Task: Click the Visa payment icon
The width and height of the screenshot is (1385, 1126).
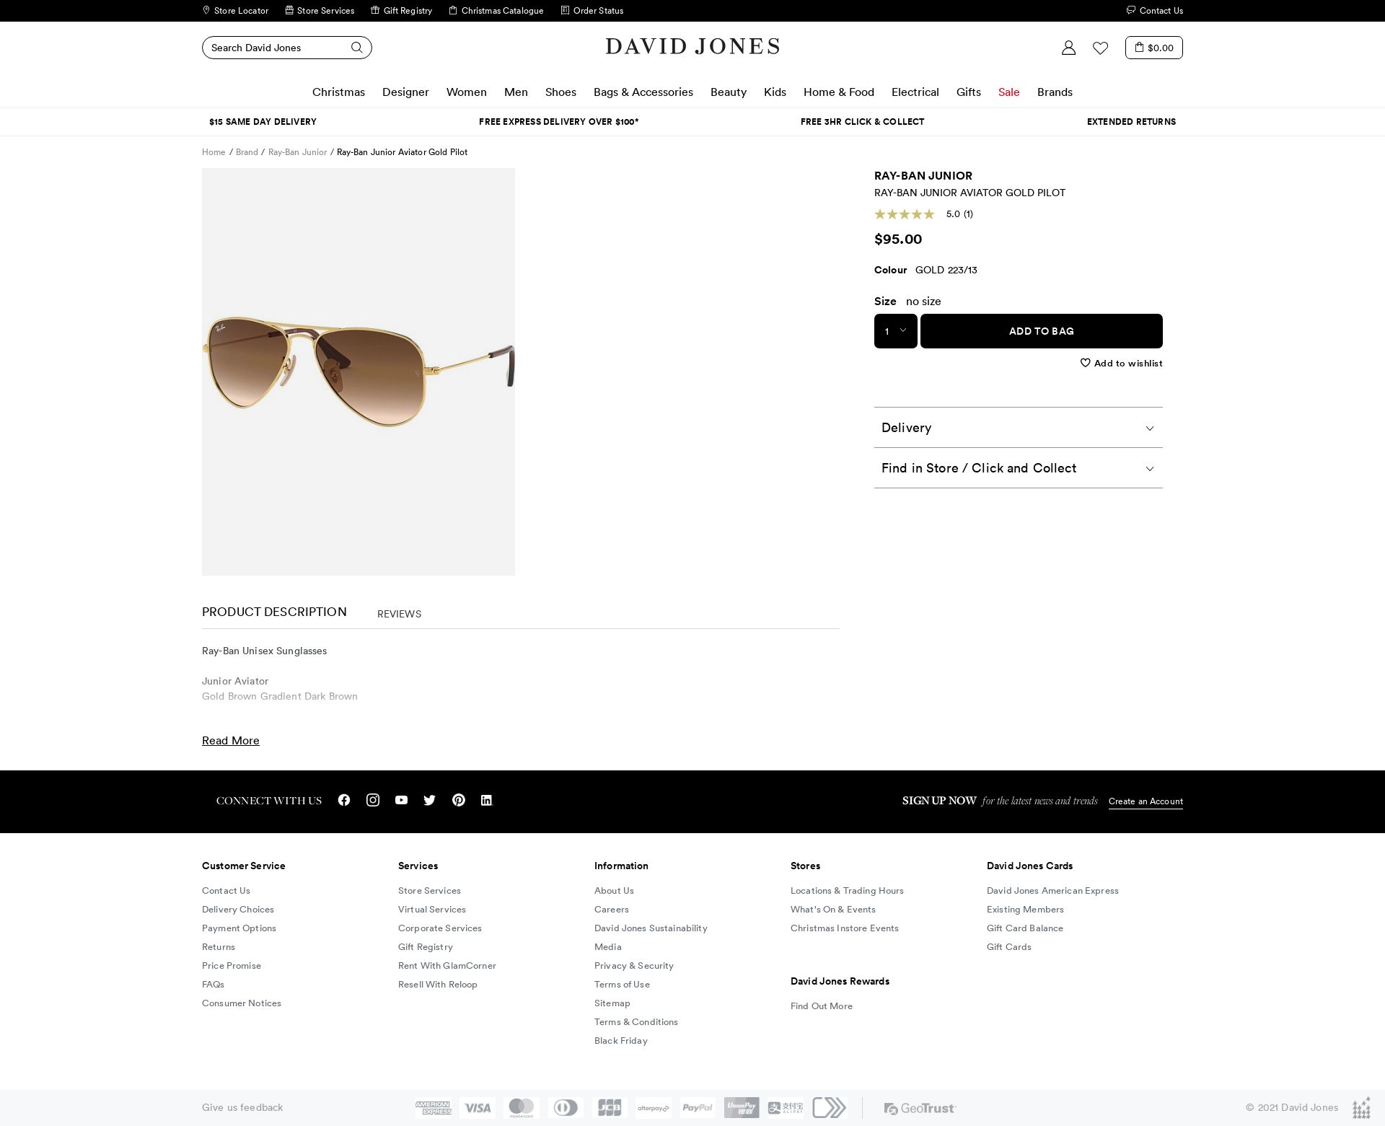Action: tap(478, 1107)
